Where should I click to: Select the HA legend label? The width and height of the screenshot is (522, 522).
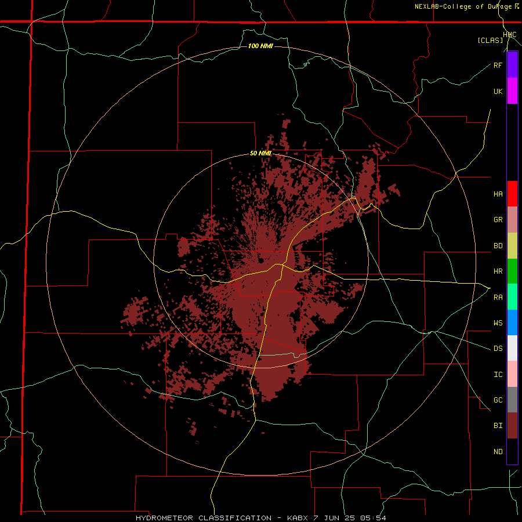tap(498, 194)
